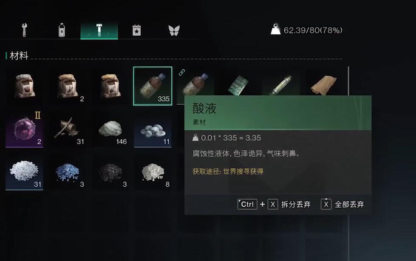Choose the white crystal pile of 31
416x261 pixels.
[x=24, y=171]
